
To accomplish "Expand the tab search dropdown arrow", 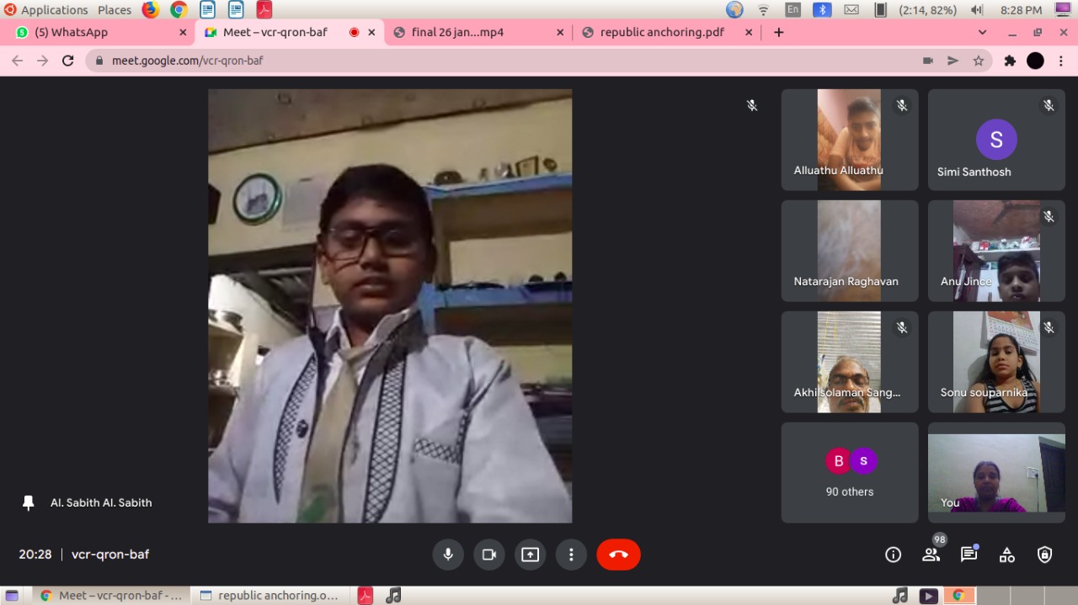I will [x=982, y=32].
